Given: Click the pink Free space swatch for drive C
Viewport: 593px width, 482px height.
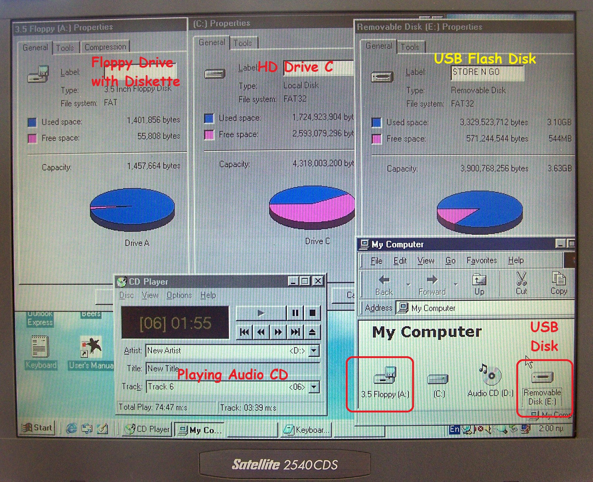Looking at the screenshot, I should click(209, 135).
